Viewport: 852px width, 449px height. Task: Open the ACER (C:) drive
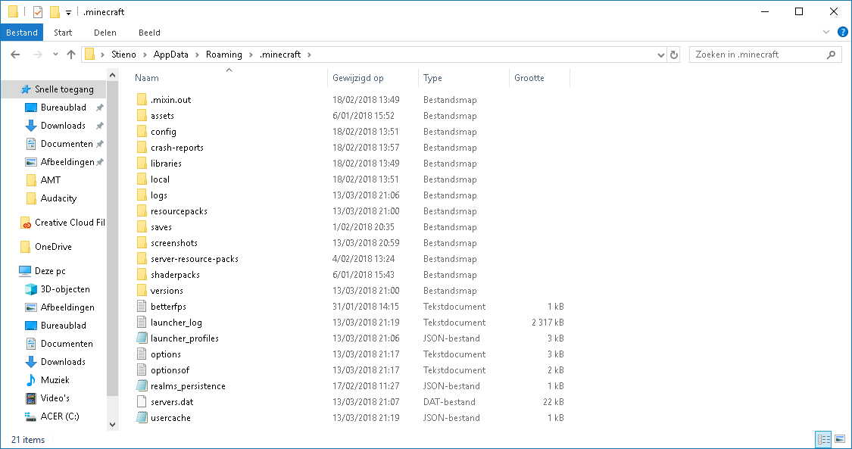[59, 416]
